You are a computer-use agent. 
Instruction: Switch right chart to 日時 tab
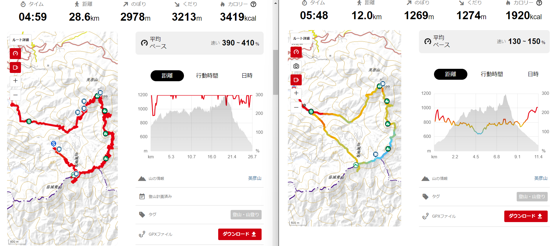[x=533, y=74]
